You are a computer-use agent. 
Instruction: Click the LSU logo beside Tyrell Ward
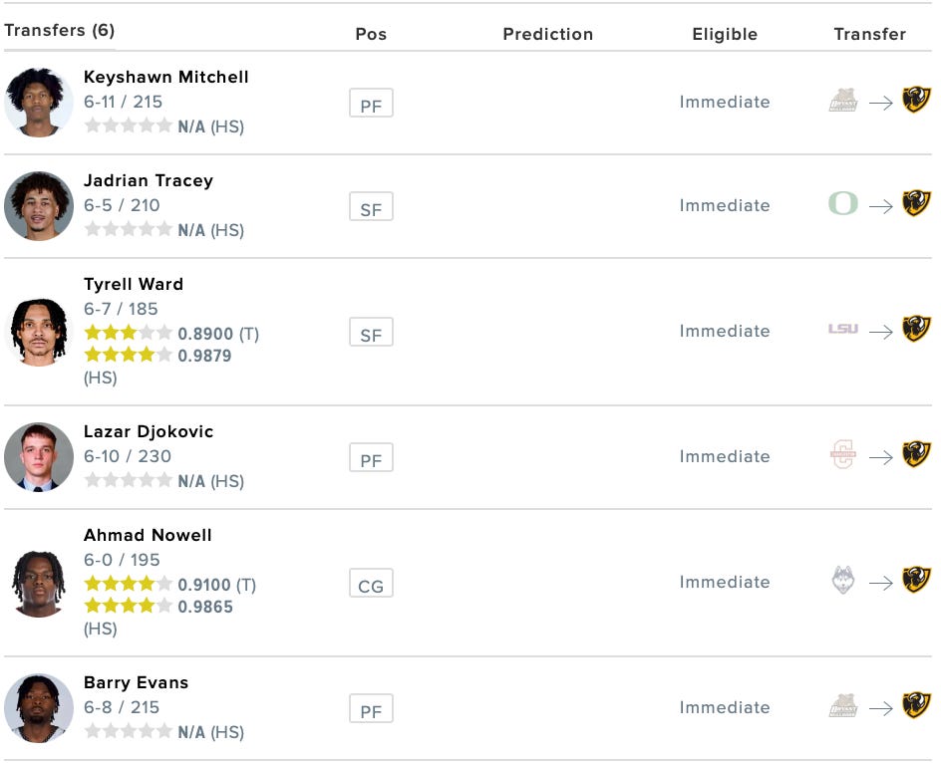pyautogui.click(x=842, y=329)
